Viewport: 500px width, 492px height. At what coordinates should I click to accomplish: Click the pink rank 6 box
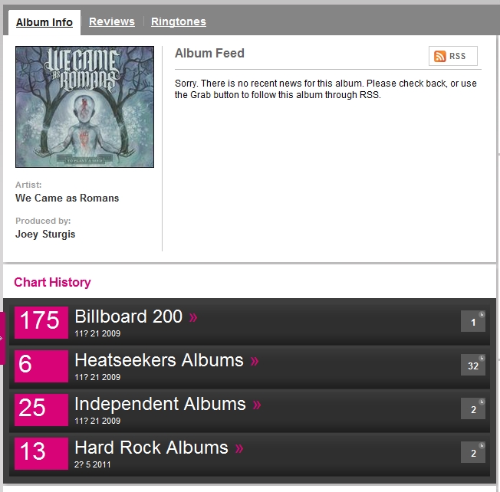pyautogui.click(x=41, y=366)
